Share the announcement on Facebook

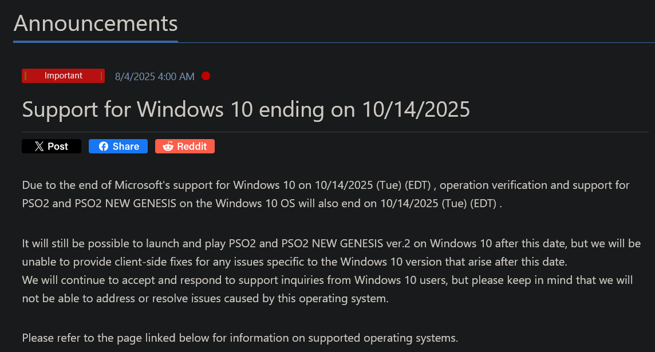[x=118, y=146]
